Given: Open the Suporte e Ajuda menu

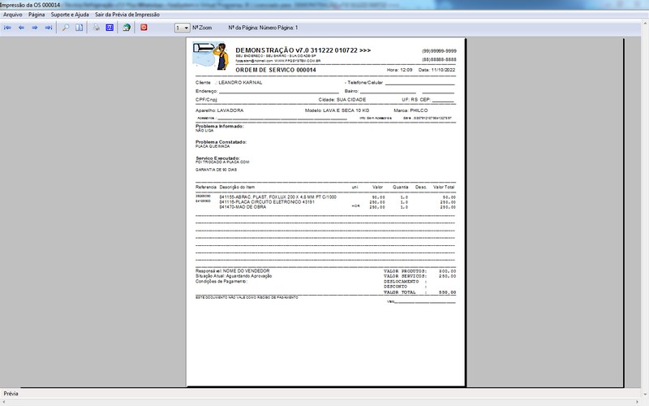Looking at the screenshot, I should click(70, 15).
